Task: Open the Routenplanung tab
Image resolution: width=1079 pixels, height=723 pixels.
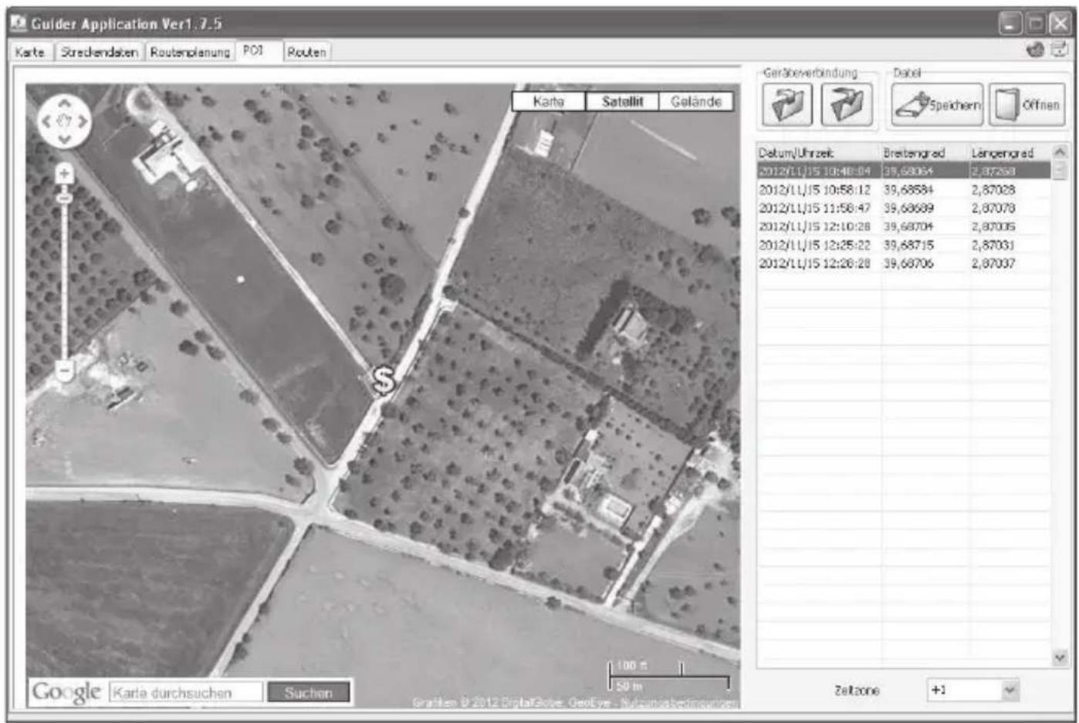Action: [190, 52]
